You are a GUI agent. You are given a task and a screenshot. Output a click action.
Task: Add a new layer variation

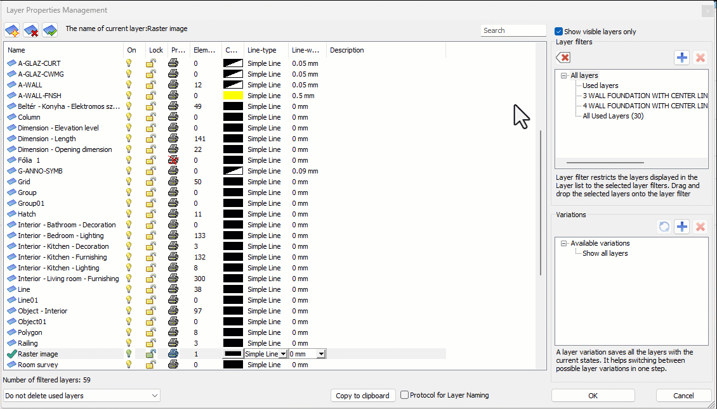[x=682, y=227]
